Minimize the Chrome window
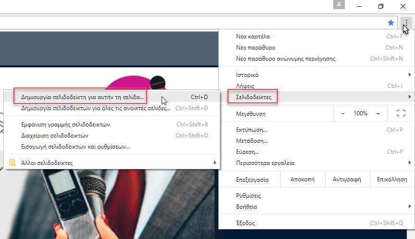 coord(359,6)
